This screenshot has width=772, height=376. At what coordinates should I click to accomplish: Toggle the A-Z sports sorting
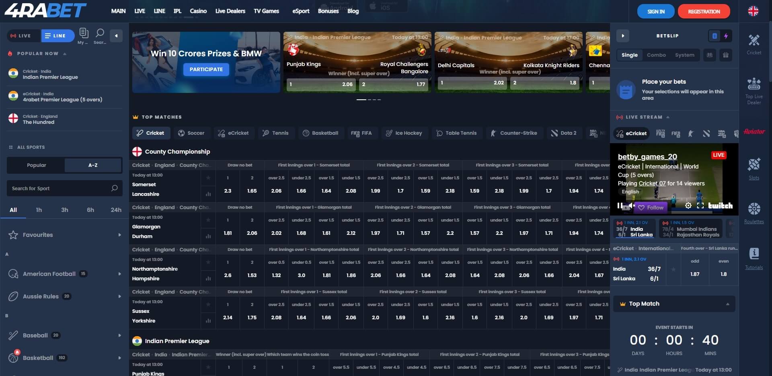coord(93,165)
